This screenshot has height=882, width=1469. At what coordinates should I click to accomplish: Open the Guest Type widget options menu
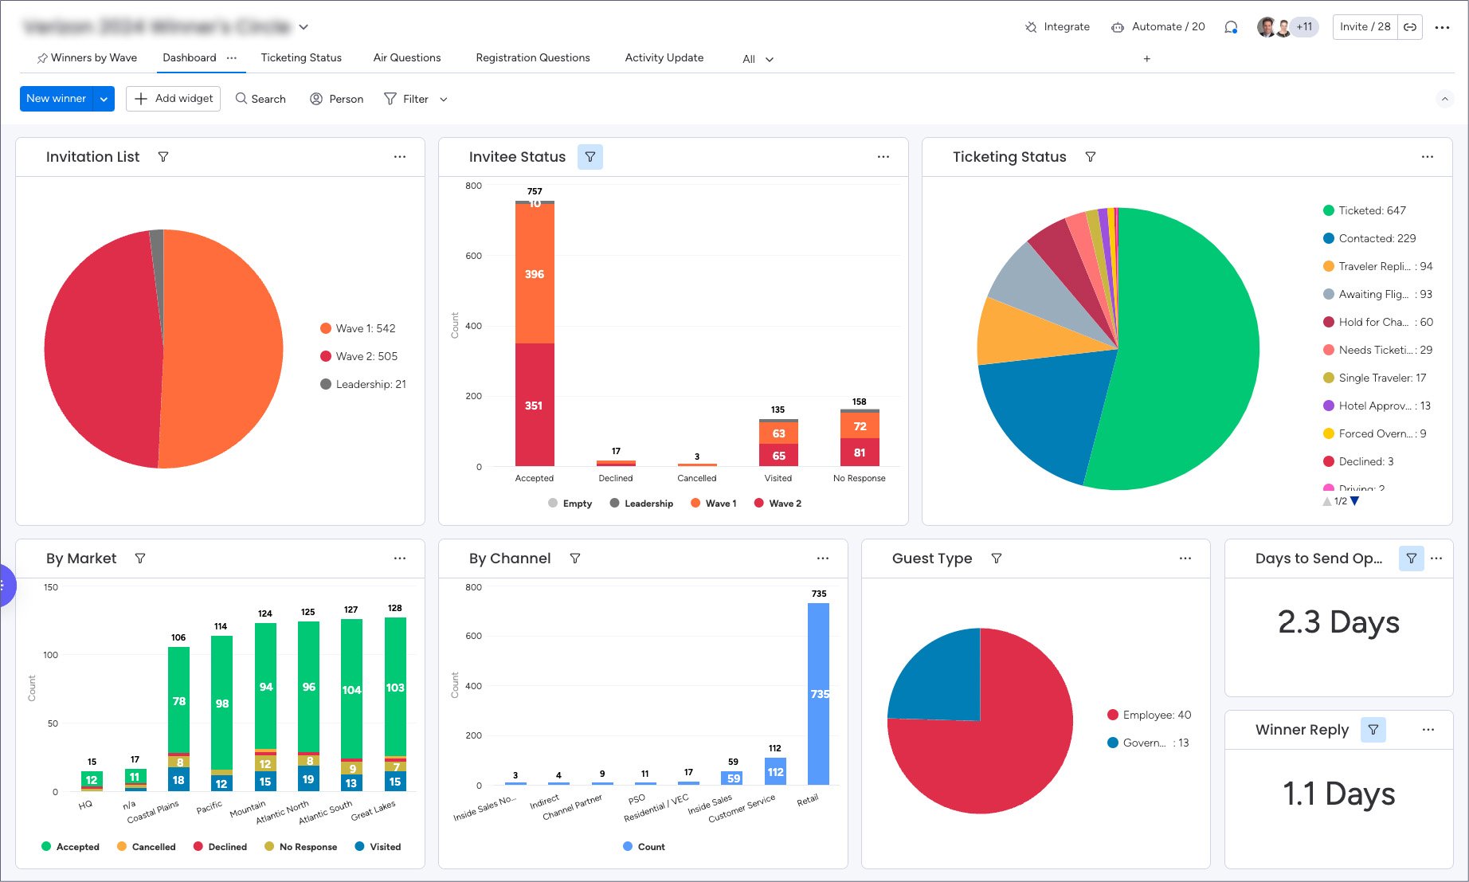[x=1185, y=559]
